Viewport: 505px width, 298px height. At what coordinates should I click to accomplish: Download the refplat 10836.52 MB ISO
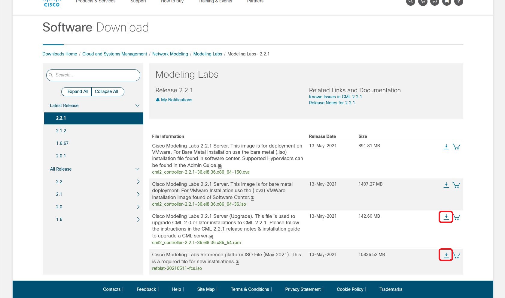tap(446, 255)
